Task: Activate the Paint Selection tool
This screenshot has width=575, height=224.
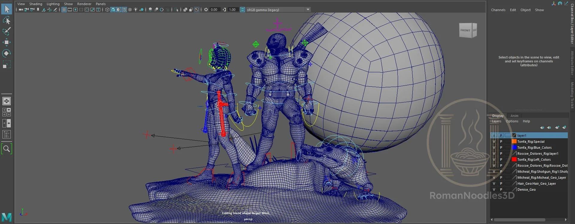Action: [x=6, y=31]
